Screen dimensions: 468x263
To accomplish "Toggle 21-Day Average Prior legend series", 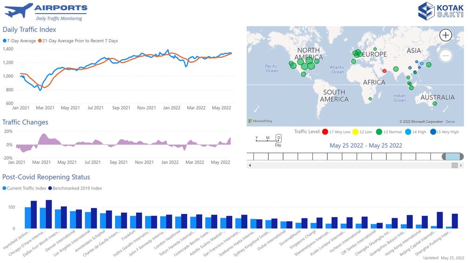I will [78, 41].
